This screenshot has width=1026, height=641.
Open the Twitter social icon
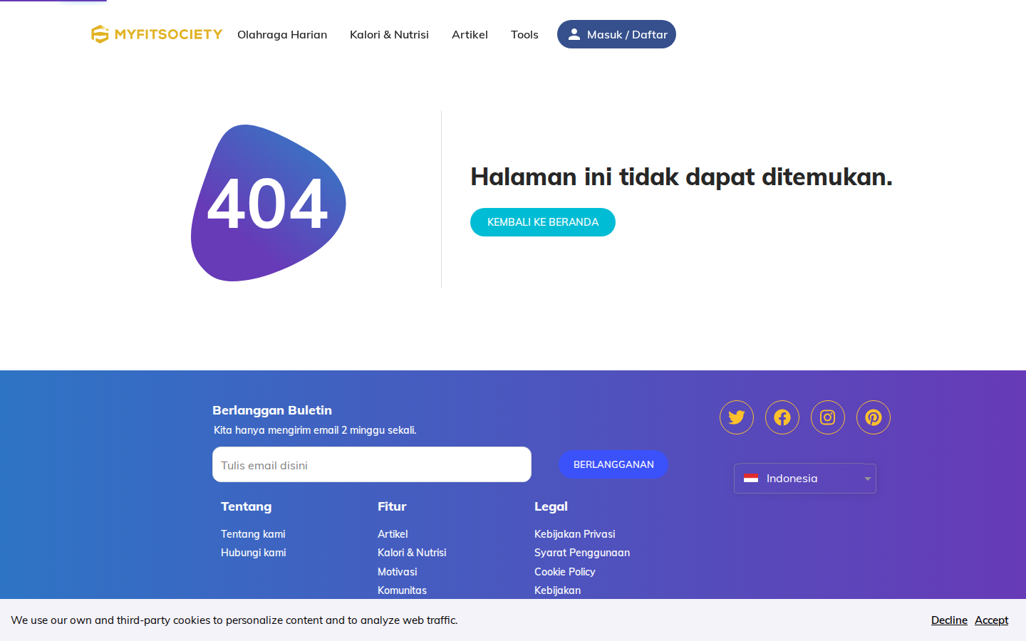[x=737, y=417]
